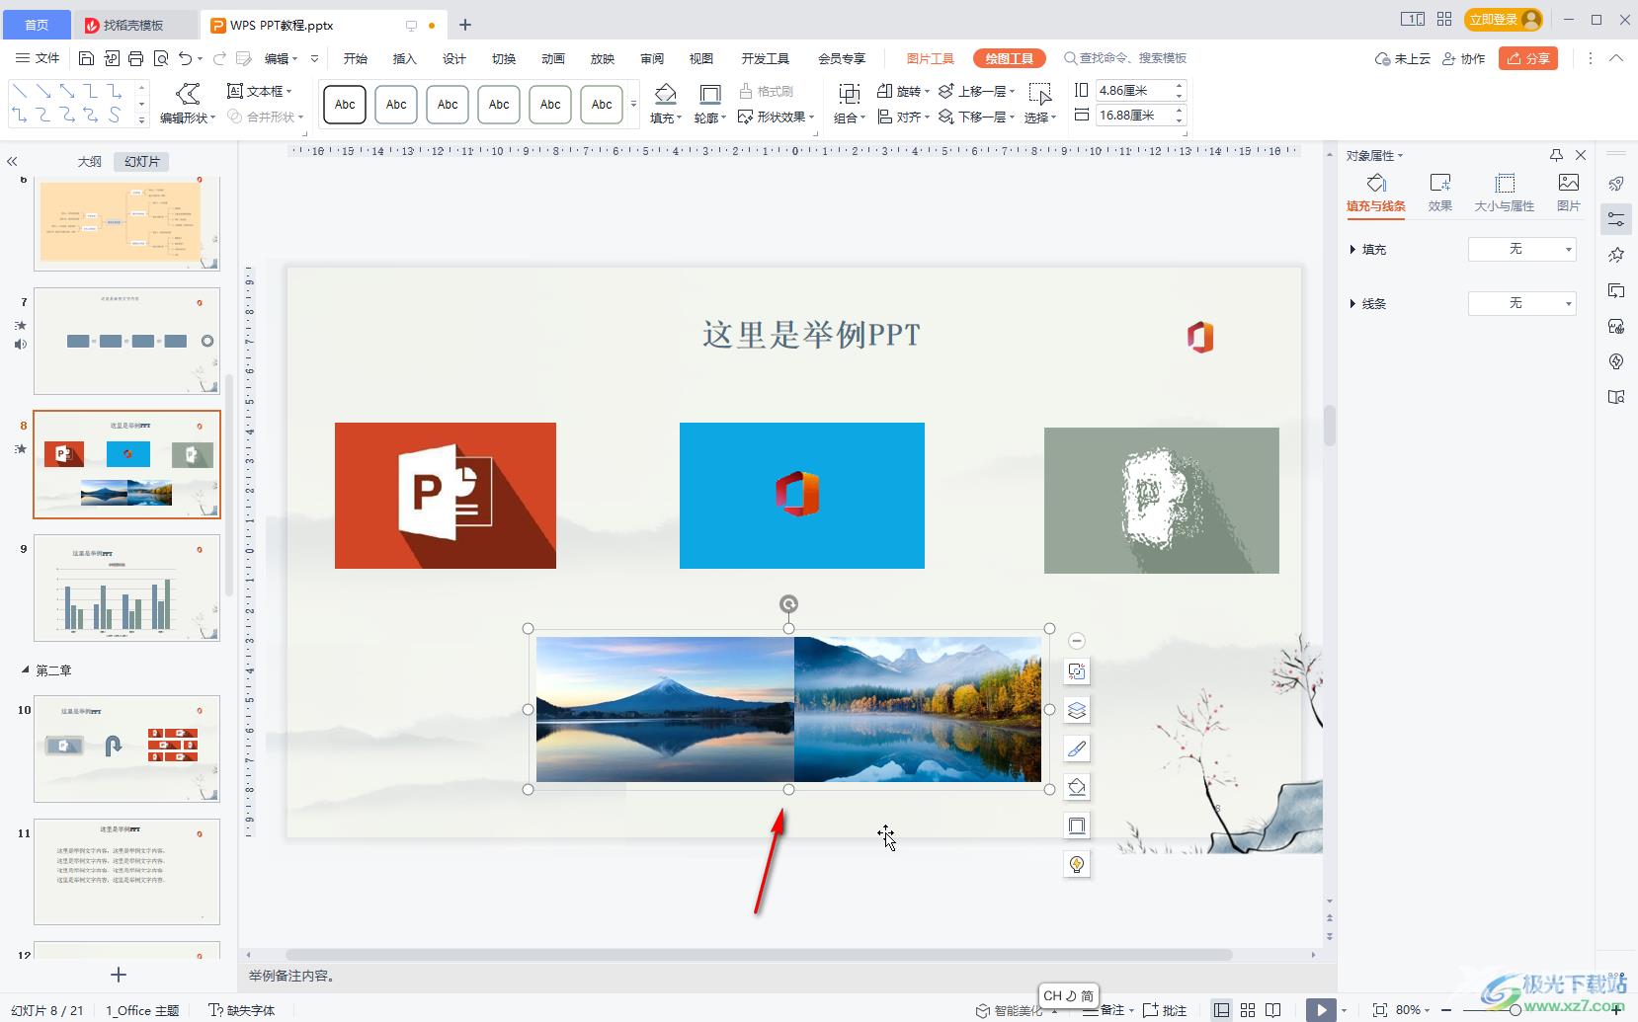
Task: Open the 插入 ribbon tab
Action: tap(405, 58)
